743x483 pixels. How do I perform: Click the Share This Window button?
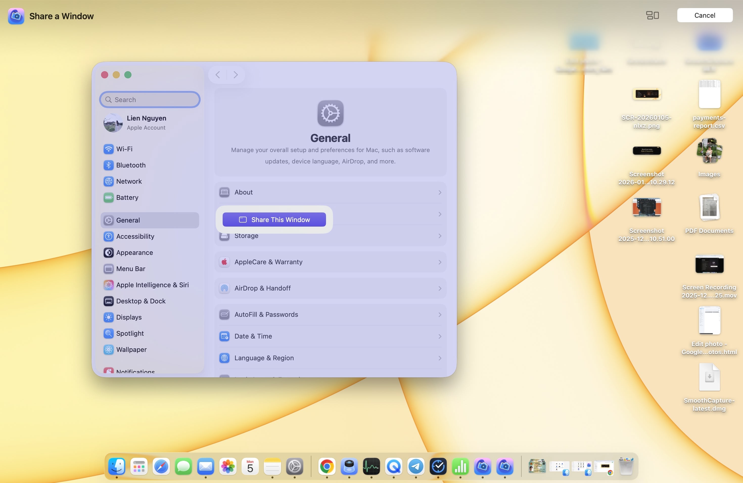[x=274, y=220]
